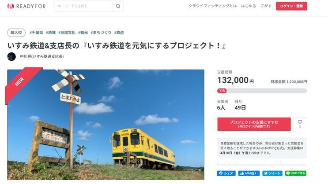
Task: Open the さがす menu item
Action: pos(266,6)
